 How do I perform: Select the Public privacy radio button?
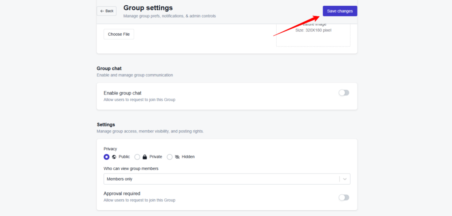[107, 157]
